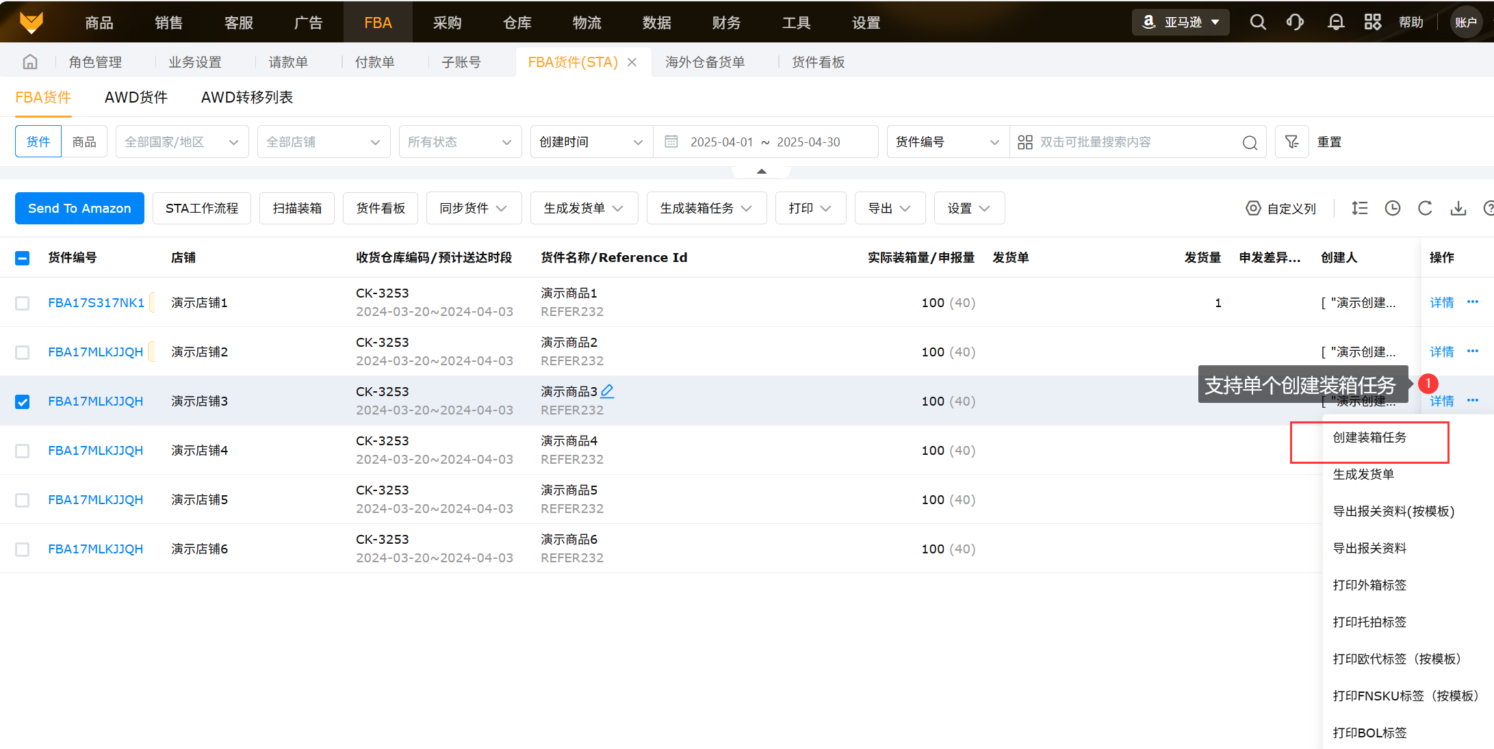Toggle the select-all header checkbox

pyautogui.click(x=23, y=258)
